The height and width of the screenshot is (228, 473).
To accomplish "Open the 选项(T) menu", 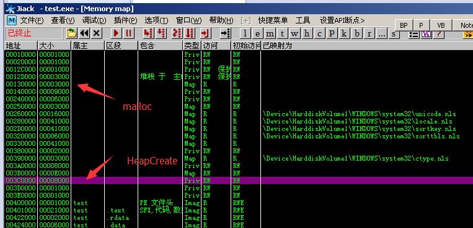I will pyautogui.click(x=157, y=20).
